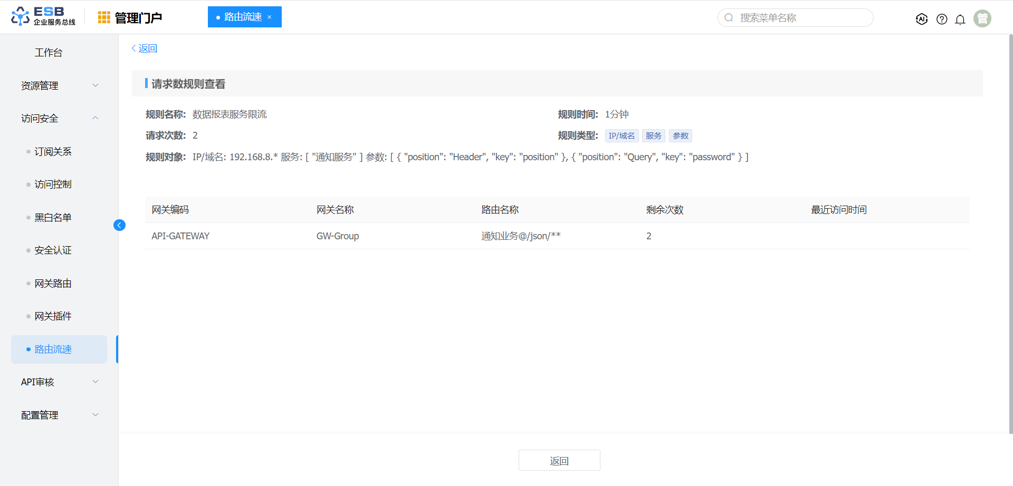Open the 网关插件 menu item
Viewport: 1013px width, 486px height.
click(53, 316)
